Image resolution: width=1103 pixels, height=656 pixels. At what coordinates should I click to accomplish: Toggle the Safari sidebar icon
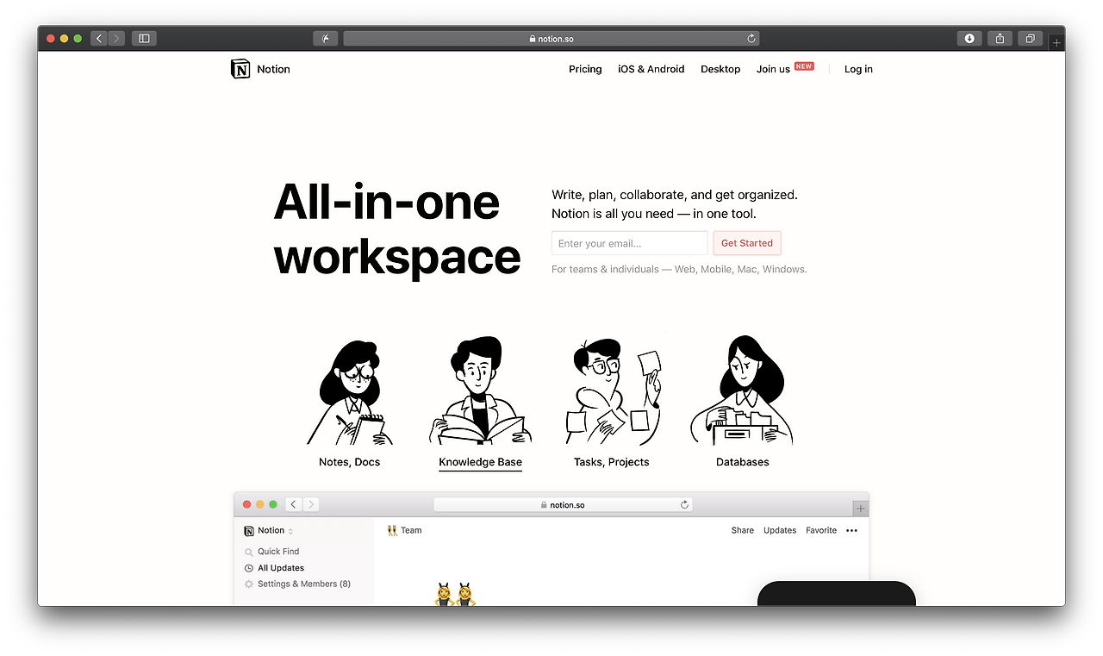point(144,39)
